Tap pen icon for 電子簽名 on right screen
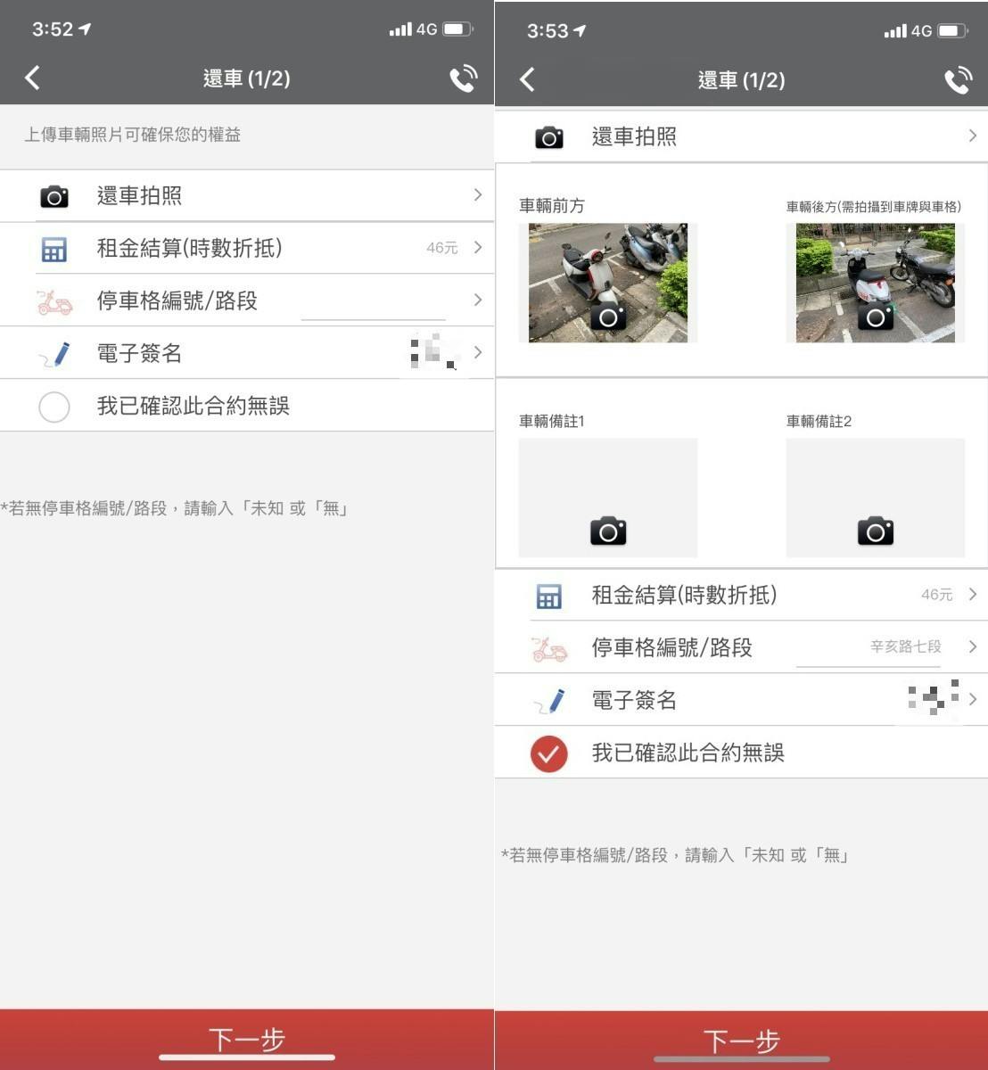This screenshot has height=1070, width=988. pos(549,701)
